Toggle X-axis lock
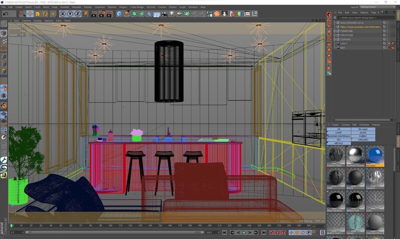 (x=62, y=13)
